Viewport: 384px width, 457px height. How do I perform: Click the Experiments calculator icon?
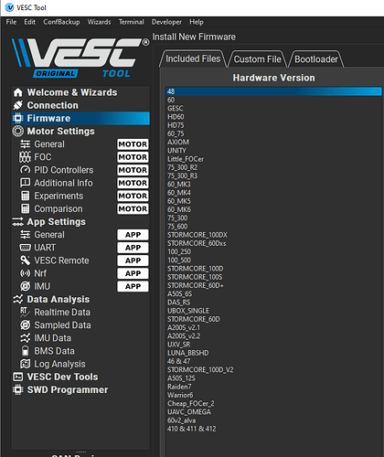(x=26, y=196)
